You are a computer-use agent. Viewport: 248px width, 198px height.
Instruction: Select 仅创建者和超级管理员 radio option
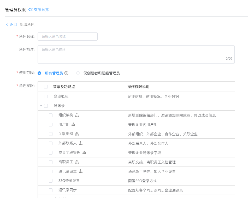(78, 73)
